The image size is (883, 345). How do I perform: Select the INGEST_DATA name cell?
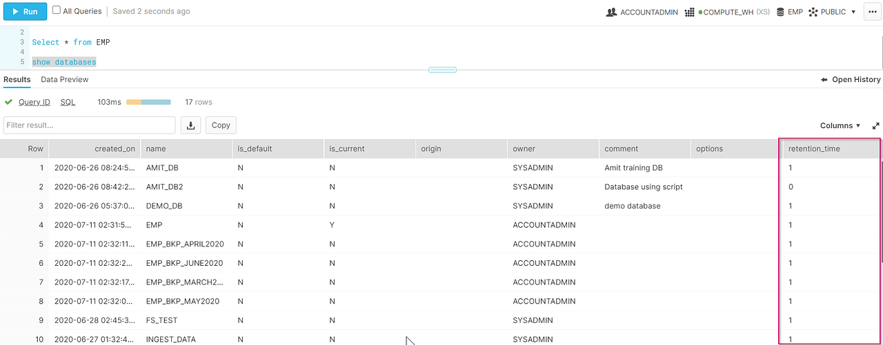coord(186,339)
